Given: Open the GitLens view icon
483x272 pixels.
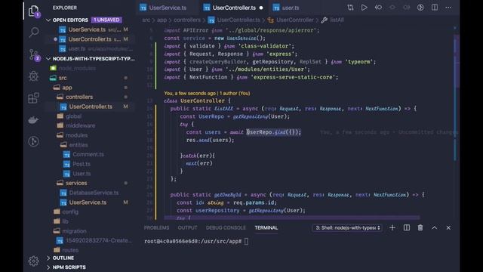Looking at the screenshot, I should (33, 141).
